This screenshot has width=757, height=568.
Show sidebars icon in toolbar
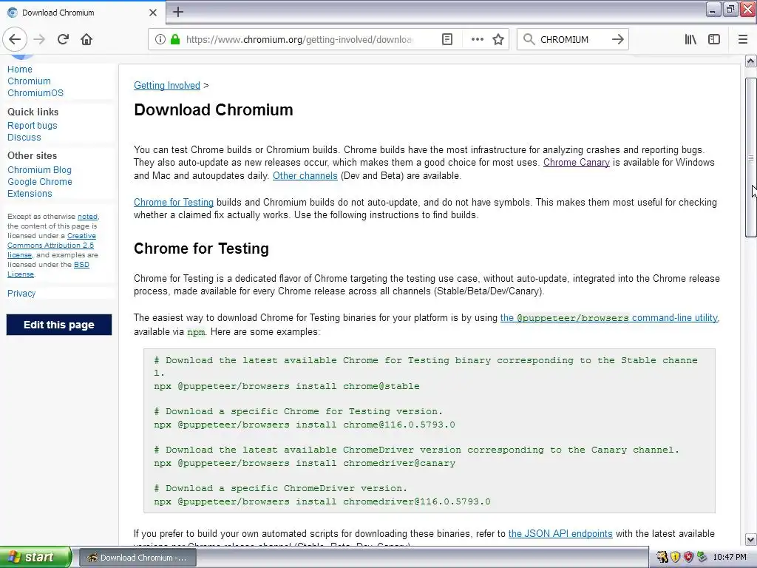(x=714, y=39)
